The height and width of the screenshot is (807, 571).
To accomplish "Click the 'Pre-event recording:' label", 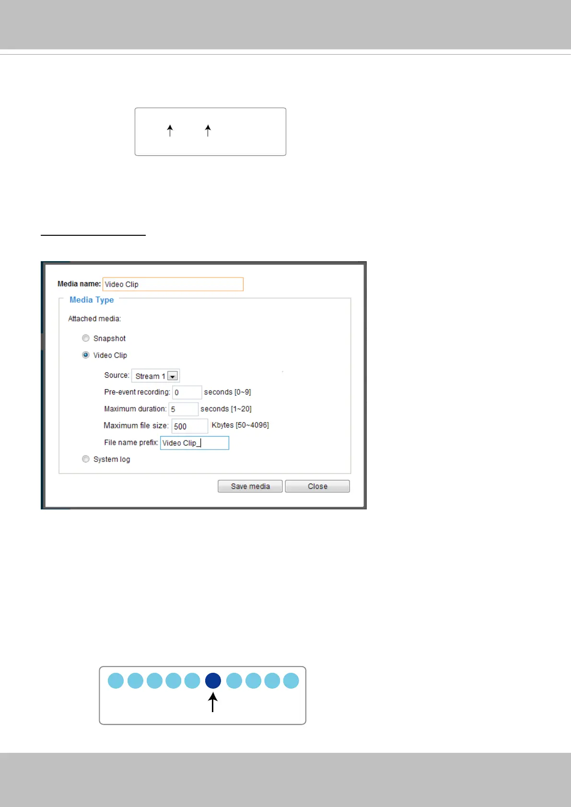I will pyautogui.click(x=137, y=392).
